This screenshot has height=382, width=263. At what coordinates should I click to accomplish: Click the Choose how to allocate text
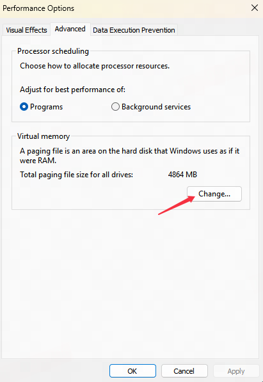(95, 66)
